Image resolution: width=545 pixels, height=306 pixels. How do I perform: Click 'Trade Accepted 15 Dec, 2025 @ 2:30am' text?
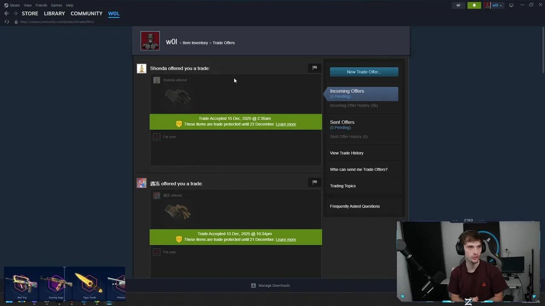pos(235,119)
